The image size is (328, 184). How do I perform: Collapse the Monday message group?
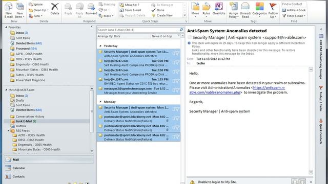[x=100, y=102]
